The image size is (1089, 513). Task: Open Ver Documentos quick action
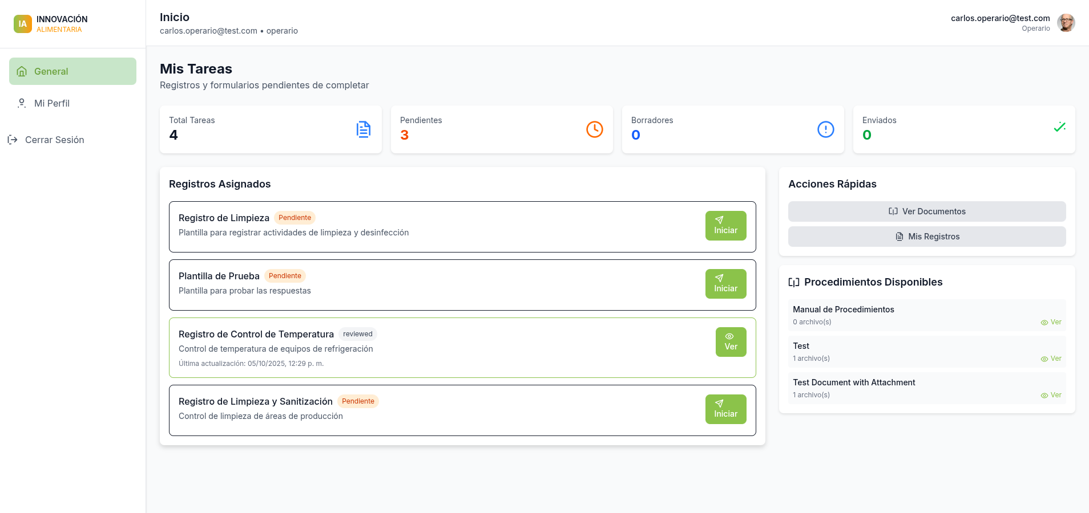click(926, 211)
